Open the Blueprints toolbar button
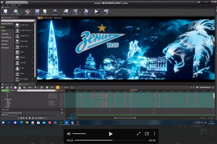217x144 pixels. [x=66, y=12]
